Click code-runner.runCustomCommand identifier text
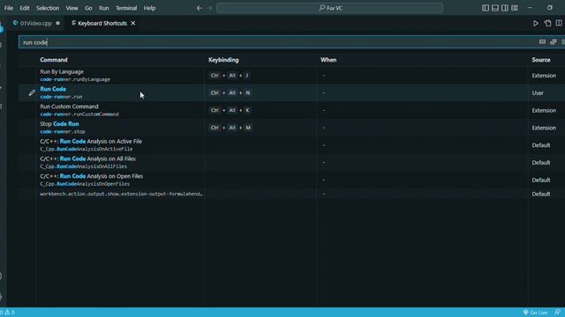 coord(79,114)
